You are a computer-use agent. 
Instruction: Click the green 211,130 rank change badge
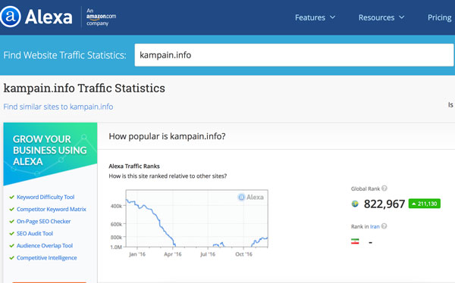pyautogui.click(x=424, y=204)
